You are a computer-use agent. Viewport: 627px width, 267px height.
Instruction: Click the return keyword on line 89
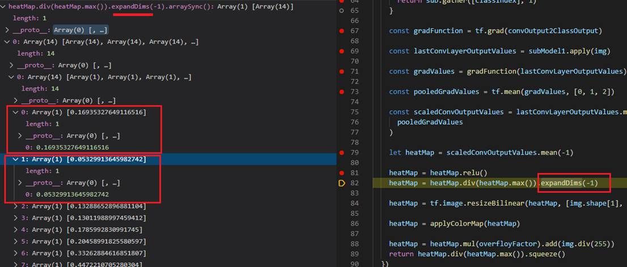401,254
